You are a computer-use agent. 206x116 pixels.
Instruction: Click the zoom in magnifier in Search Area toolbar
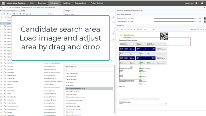[138, 29]
